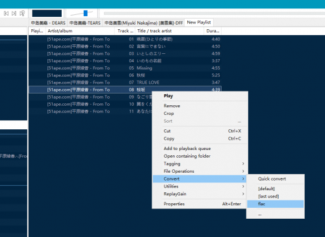Click the dark visualization display box
Image resolution: width=325 pixels, height=237 pixels.
click(x=47, y=14)
